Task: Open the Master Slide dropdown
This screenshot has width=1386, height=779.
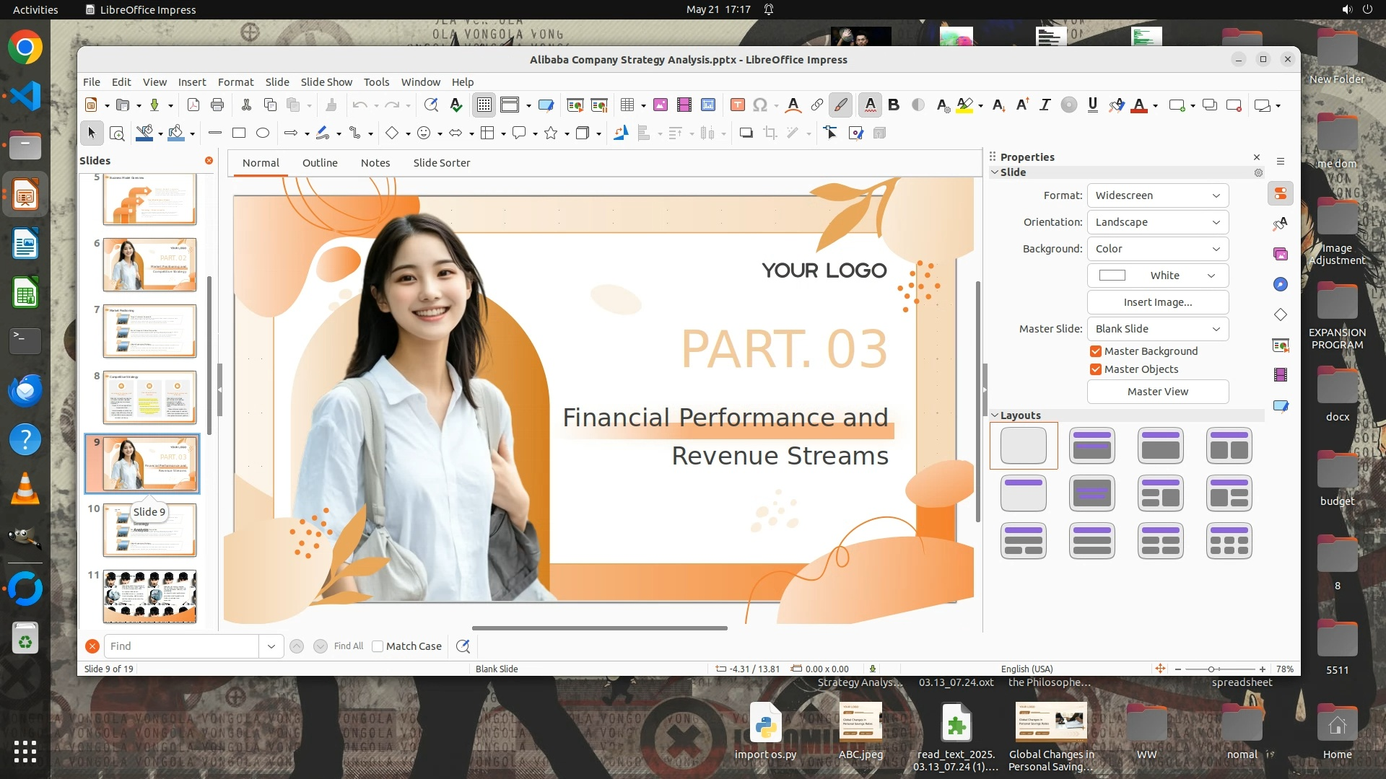Action: [1157, 329]
